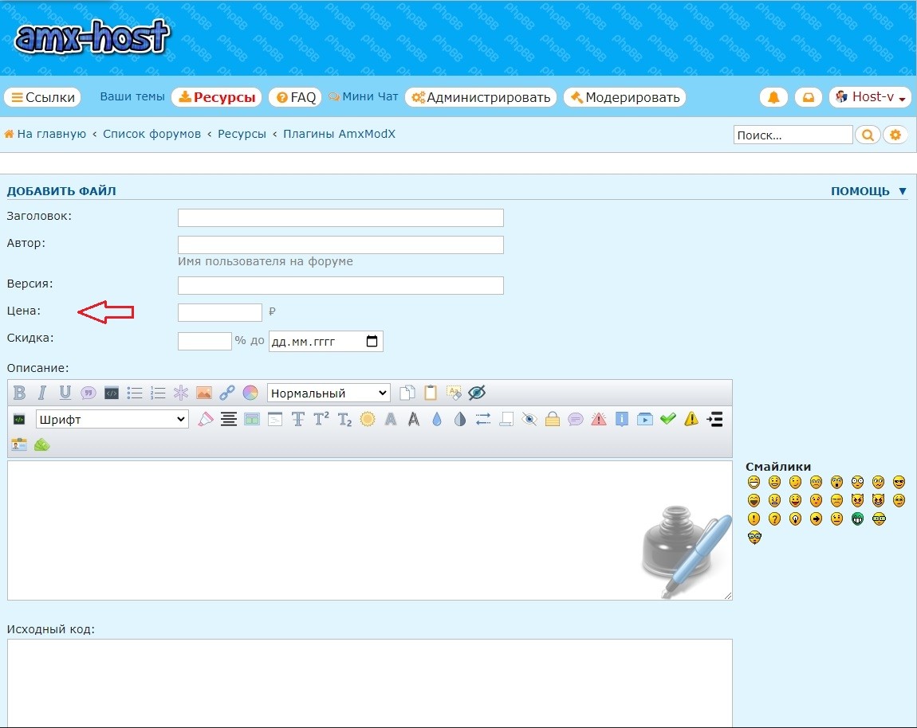Viewport: 917px width, 728px height.
Task: Click the green checkmark toolbar icon
Action: (x=668, y=419)
